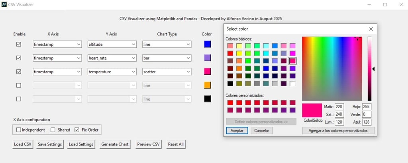The image size is (408, 163).
Task: Check Enable for the black-color row
Action: pyautogui.click(x=19, y=99)
